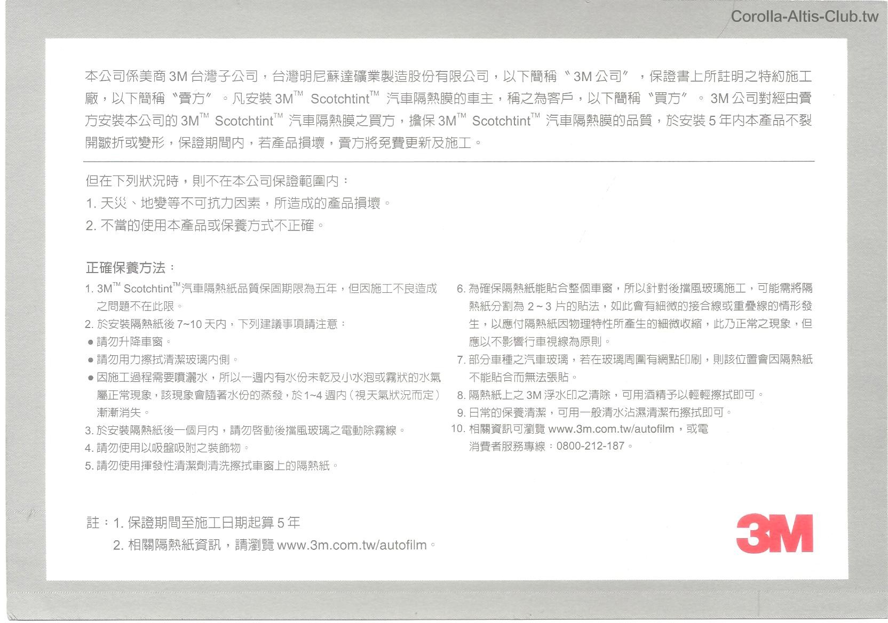The image size is (888, 623).
Task: Click the www.3m.com.tw/autofilm URL in the footer note
Action: pyautogui.click(x=352, y=545)
